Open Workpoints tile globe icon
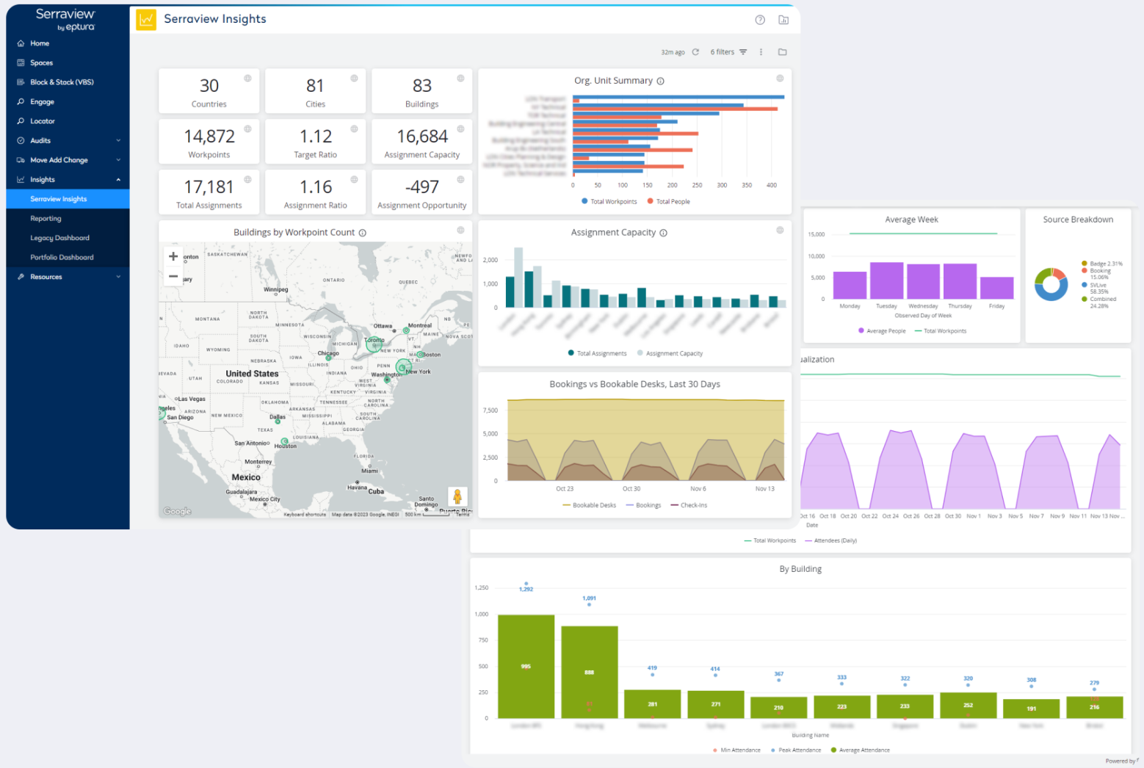Image resolution: width=1144 pixels, height=768 pixels. [x=247, y=128]
